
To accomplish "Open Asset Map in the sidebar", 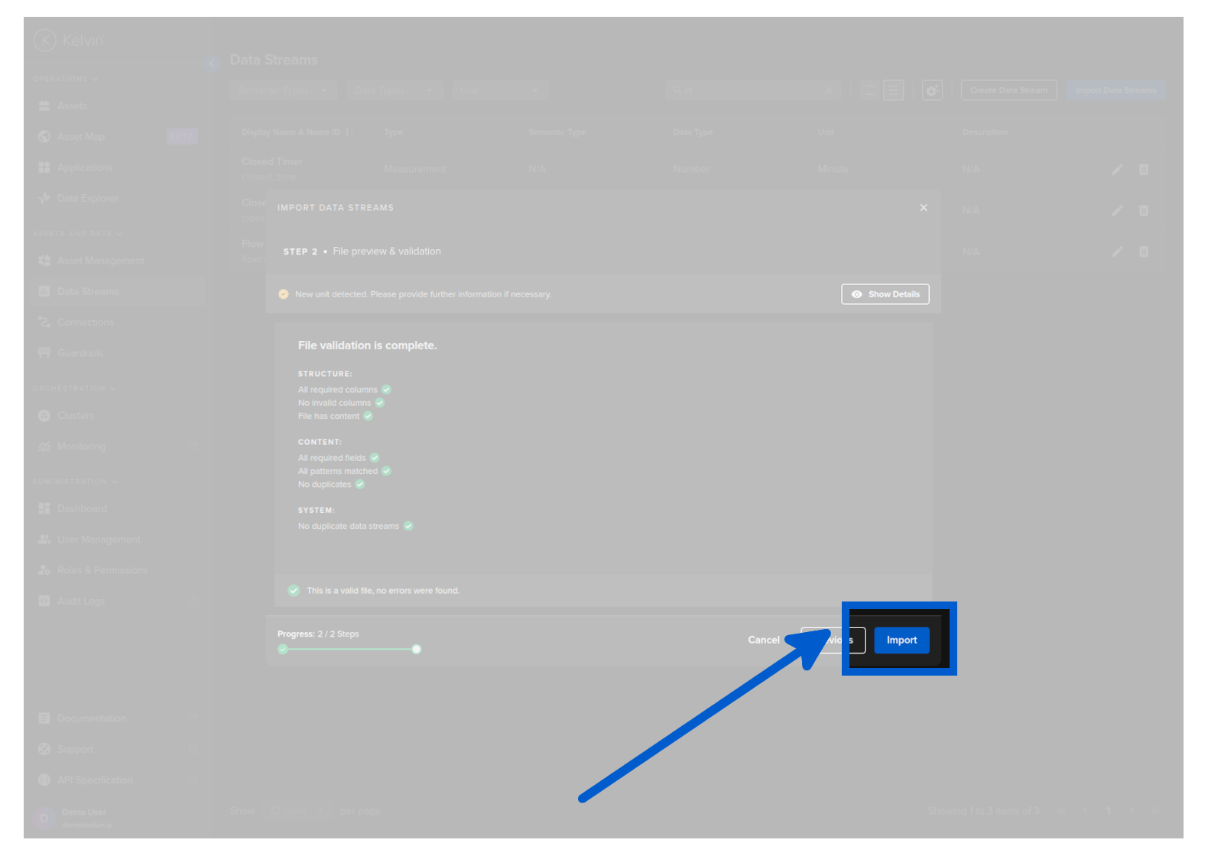I will click(x=81, y=137).
